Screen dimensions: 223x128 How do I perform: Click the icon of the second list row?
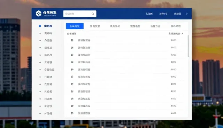coord(72,48)
